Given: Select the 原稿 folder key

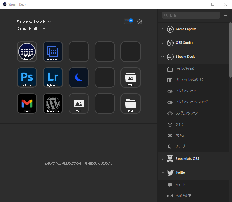Looking at the screenshot, I should click(x=131, y=103).
